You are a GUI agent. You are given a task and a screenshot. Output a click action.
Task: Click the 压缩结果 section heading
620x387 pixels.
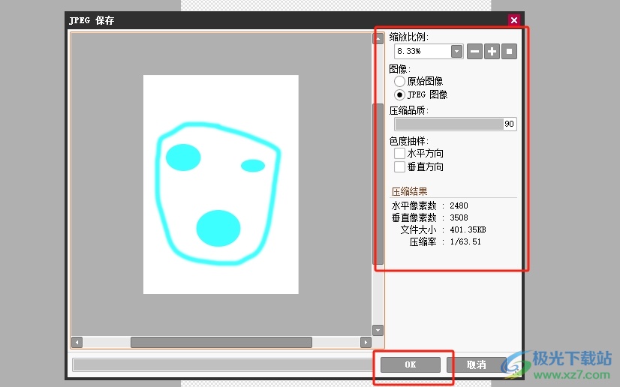tap(409, 191)
